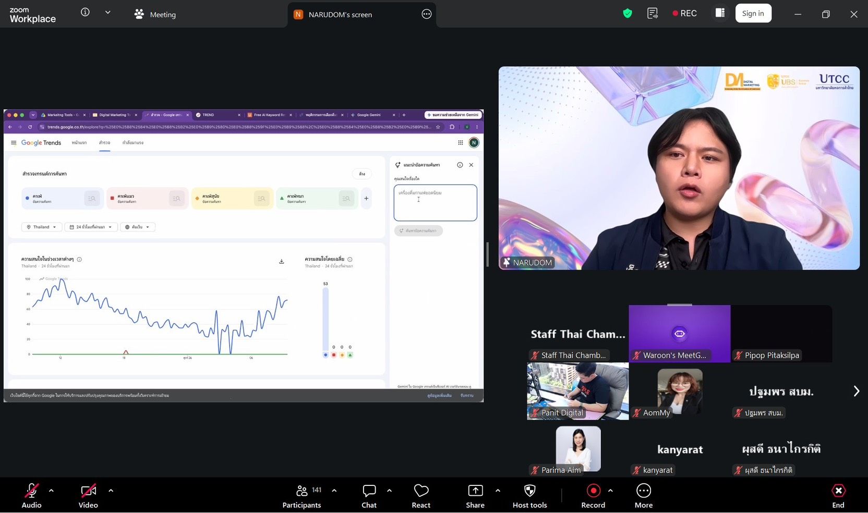
Task: Click the Record button in toolbar
Action: [593, 496]
